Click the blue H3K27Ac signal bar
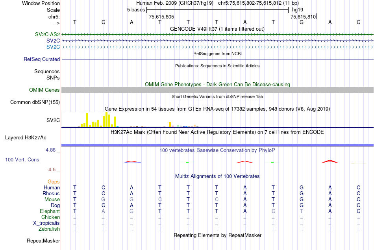The width and height of the screenshot is (374, 250). point(217,145)
